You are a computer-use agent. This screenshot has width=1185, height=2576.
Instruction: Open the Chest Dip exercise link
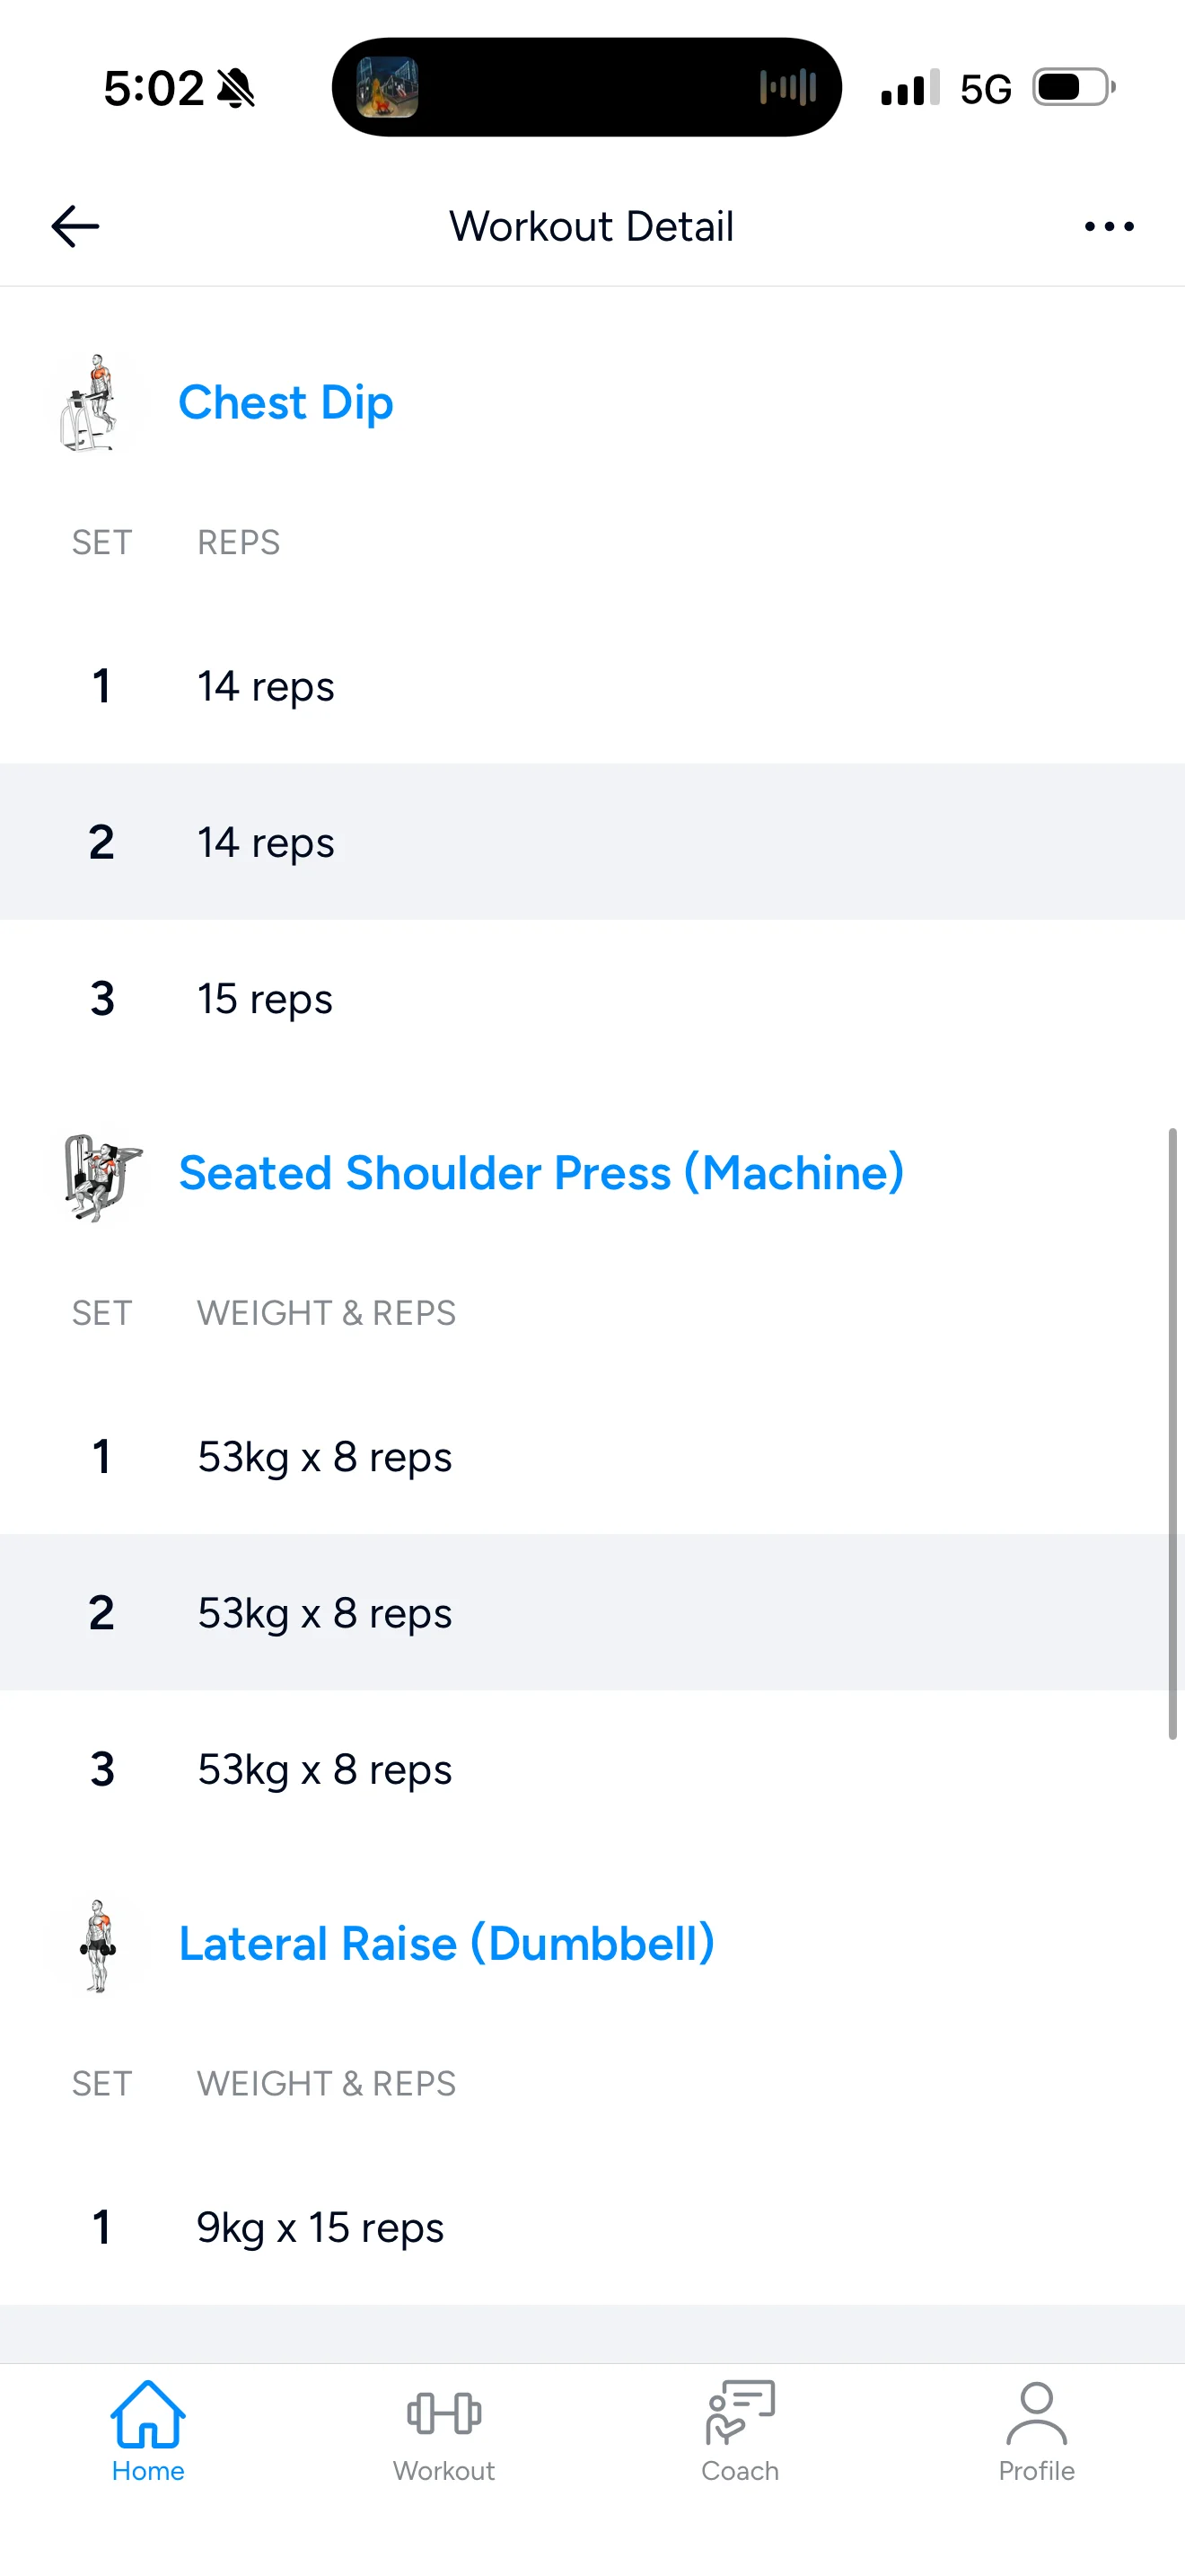coord(285,403)
